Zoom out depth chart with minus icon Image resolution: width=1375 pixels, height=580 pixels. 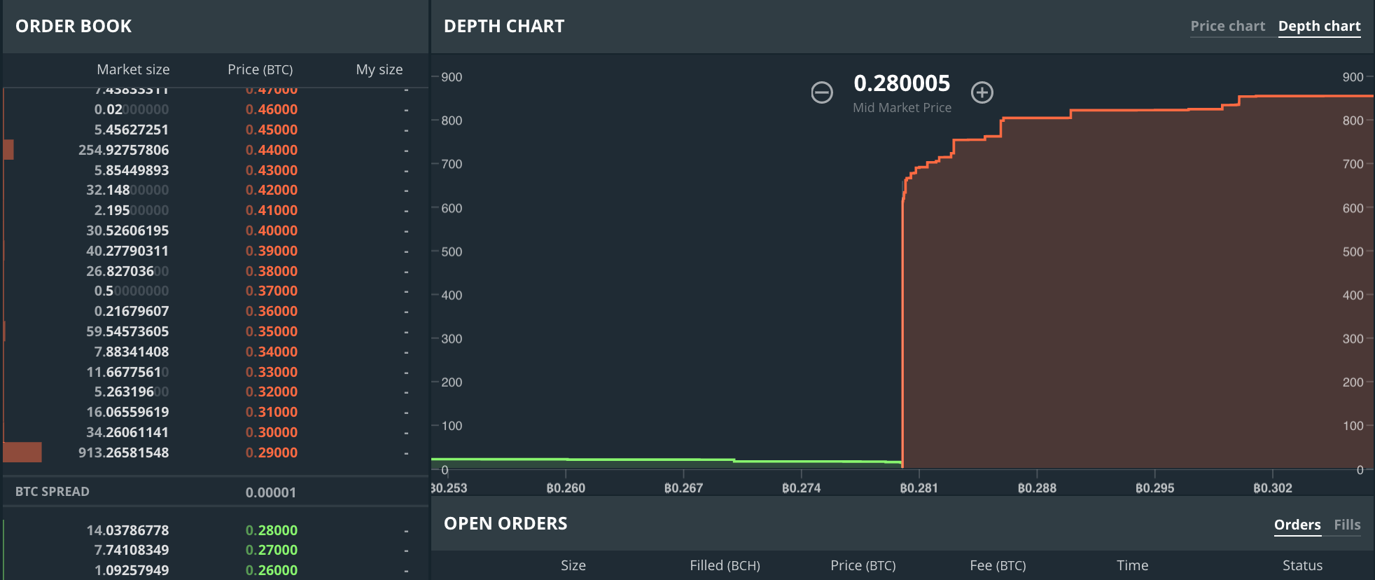coord(822,92)
